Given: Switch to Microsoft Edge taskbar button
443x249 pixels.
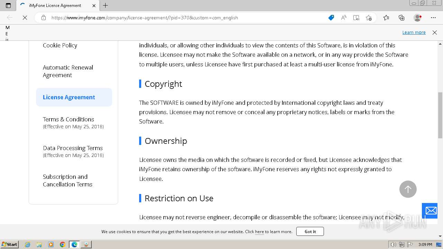Looking at the screenshot, I should (74, 245).
